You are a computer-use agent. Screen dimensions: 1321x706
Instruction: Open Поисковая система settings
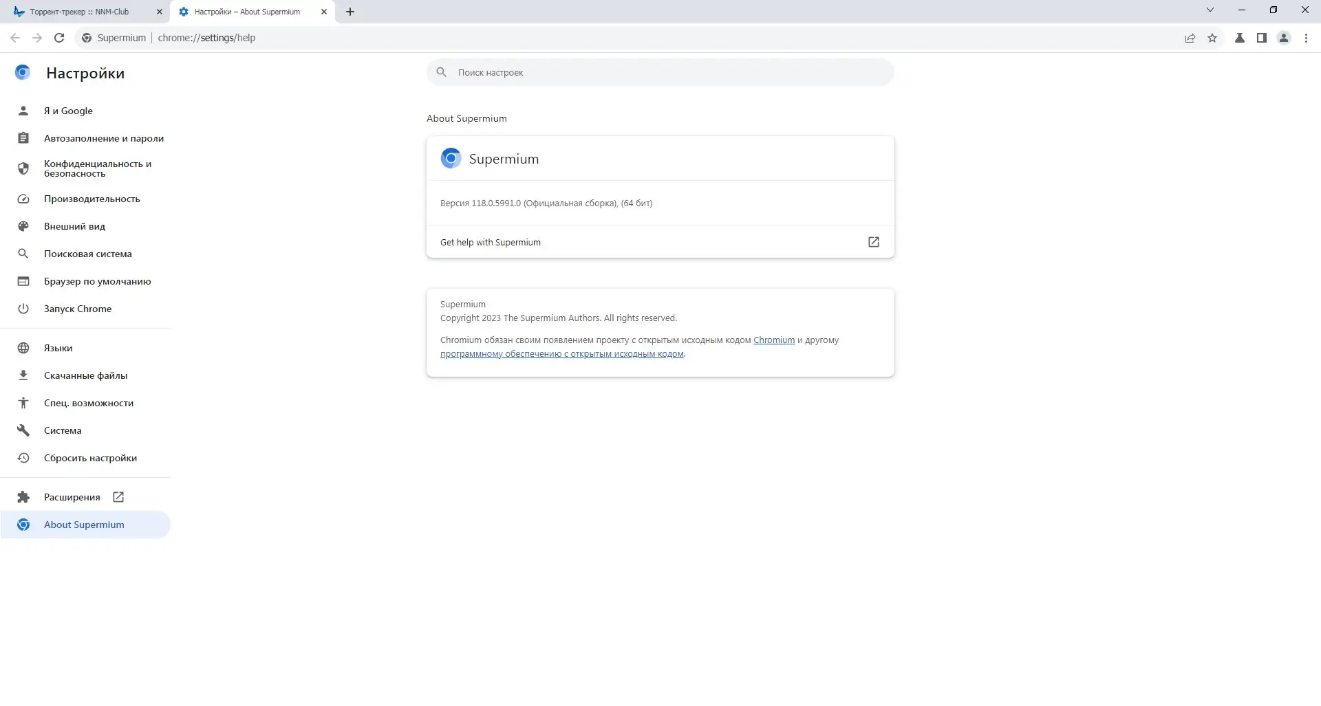click(x=85, y=254)
